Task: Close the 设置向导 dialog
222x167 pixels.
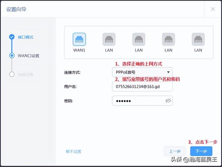Action: click(x=213, y=9)
